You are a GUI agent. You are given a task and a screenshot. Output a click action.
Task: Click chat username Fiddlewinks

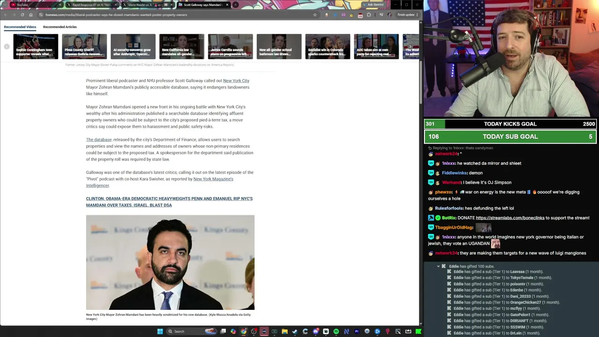[454, 173]
